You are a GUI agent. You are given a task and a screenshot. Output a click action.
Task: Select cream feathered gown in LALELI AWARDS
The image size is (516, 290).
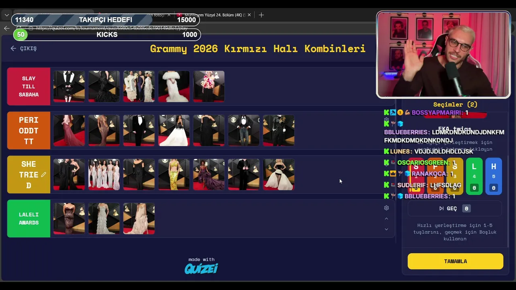coord(139,218)
